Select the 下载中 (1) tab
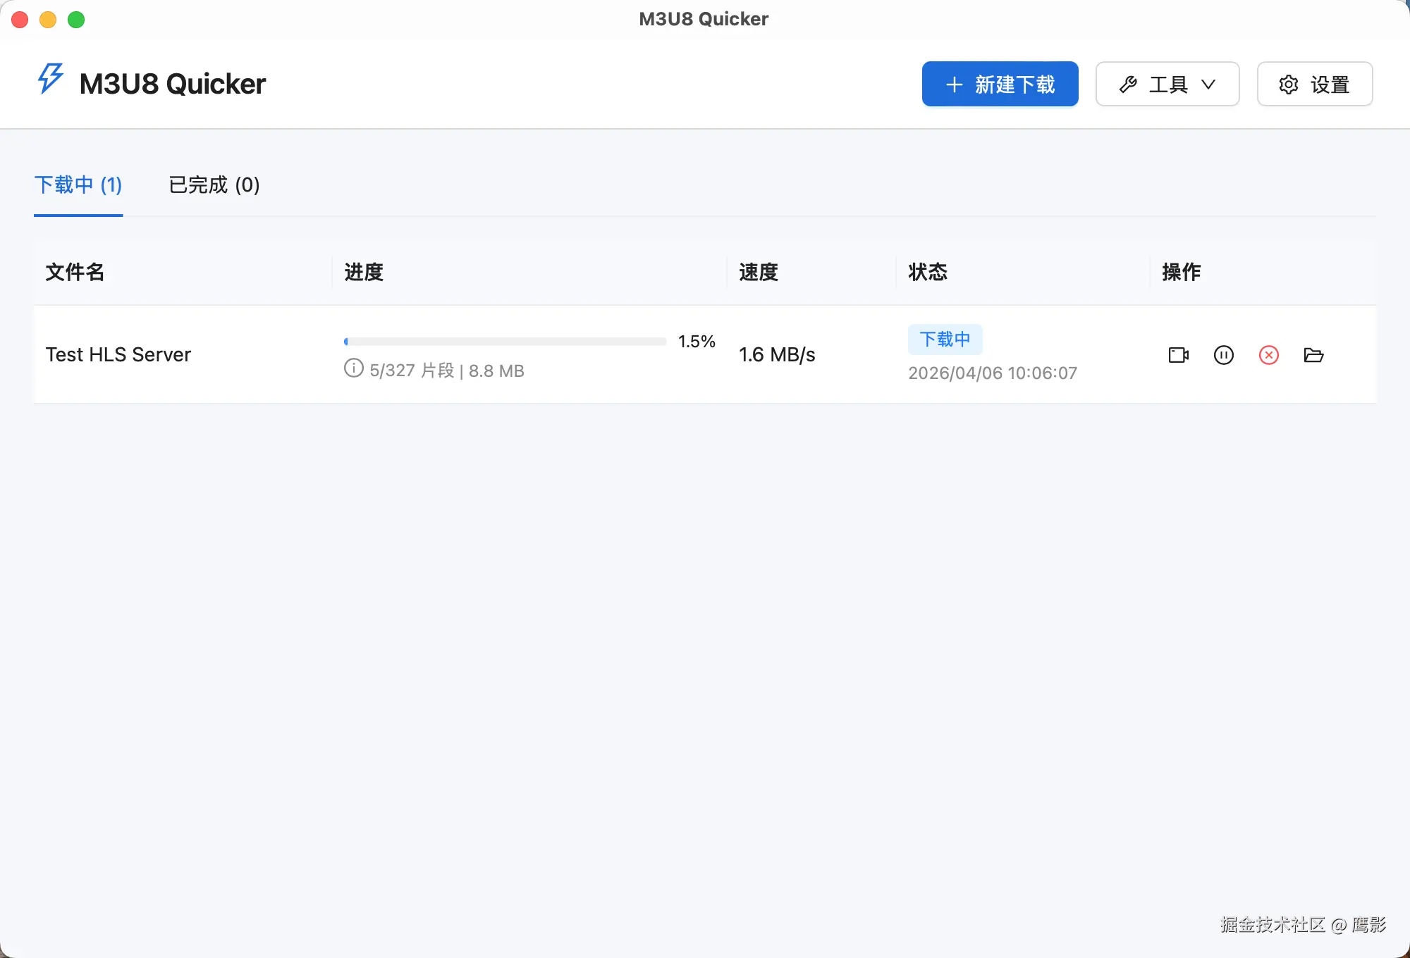Screen dimensions: 1410x958 78,185
